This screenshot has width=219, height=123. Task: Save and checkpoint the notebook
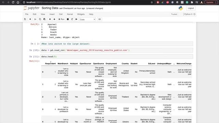(25, 19)
